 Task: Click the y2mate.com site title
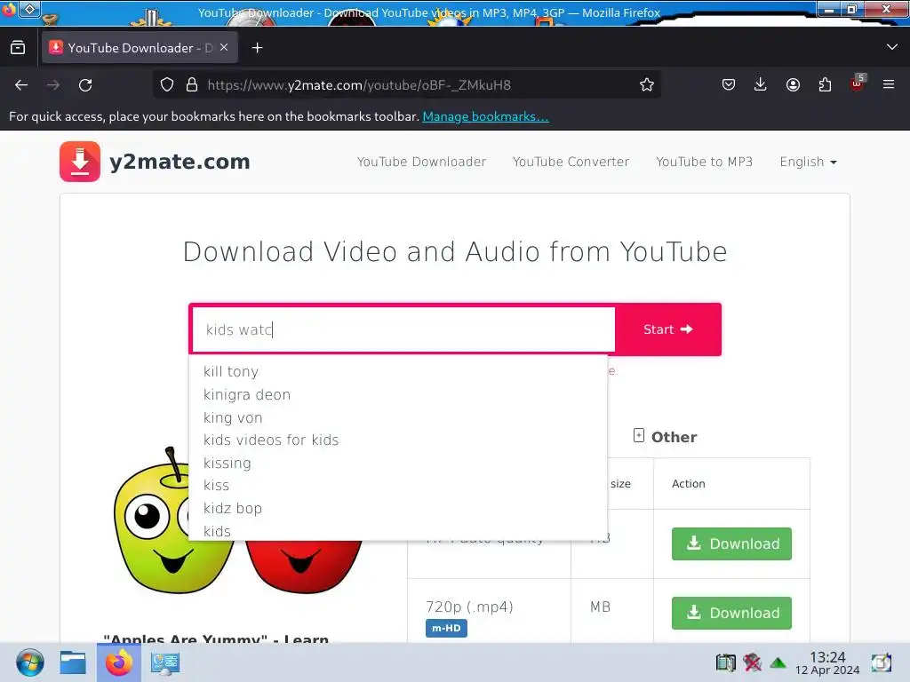click(x=180, y=162)
